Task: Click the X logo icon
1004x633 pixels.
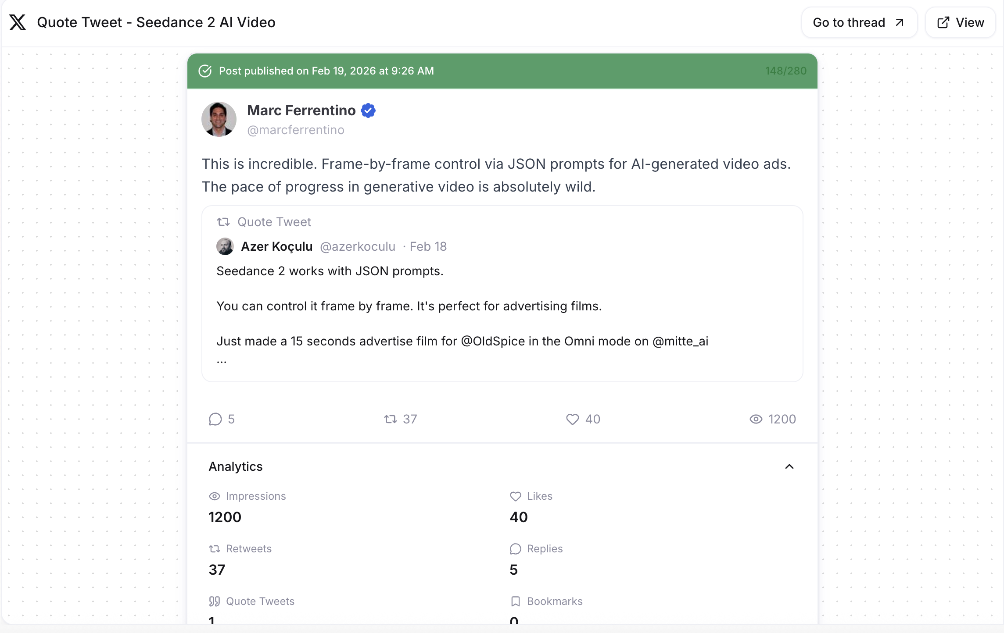Action: (18, 22)
